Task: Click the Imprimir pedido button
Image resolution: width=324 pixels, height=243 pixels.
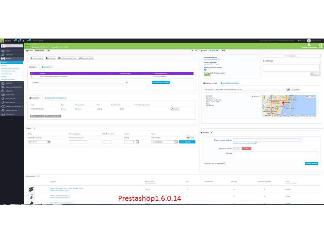Action: click(37, 58)
